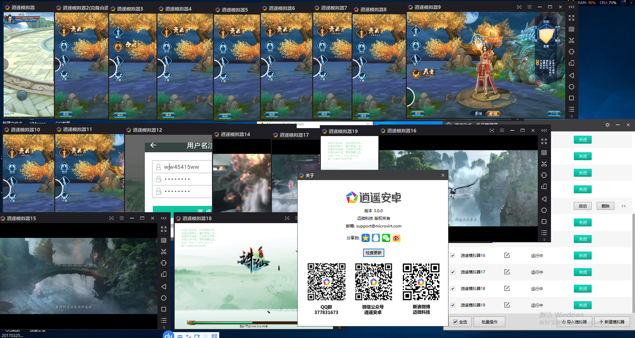Collapse 逍遥模拟器16 sidebar with <<< arrow
The height and width of the screenshot is (338, 635).
[544, 130]
